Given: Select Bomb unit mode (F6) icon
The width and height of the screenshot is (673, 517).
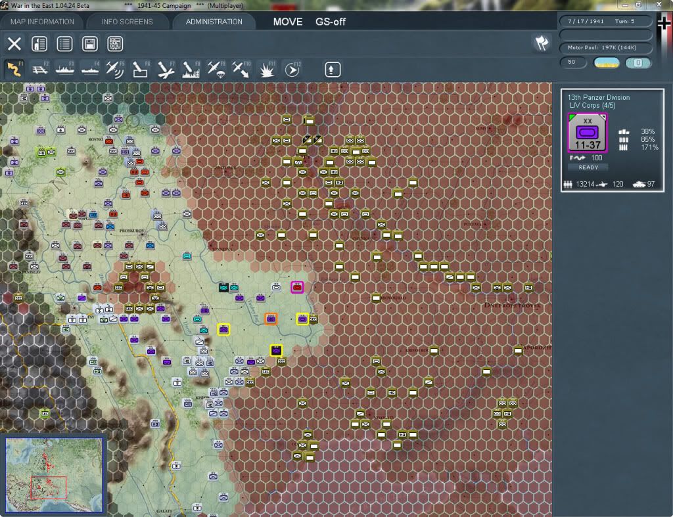Looking at the screenshot, I should (x=140, y=69).
